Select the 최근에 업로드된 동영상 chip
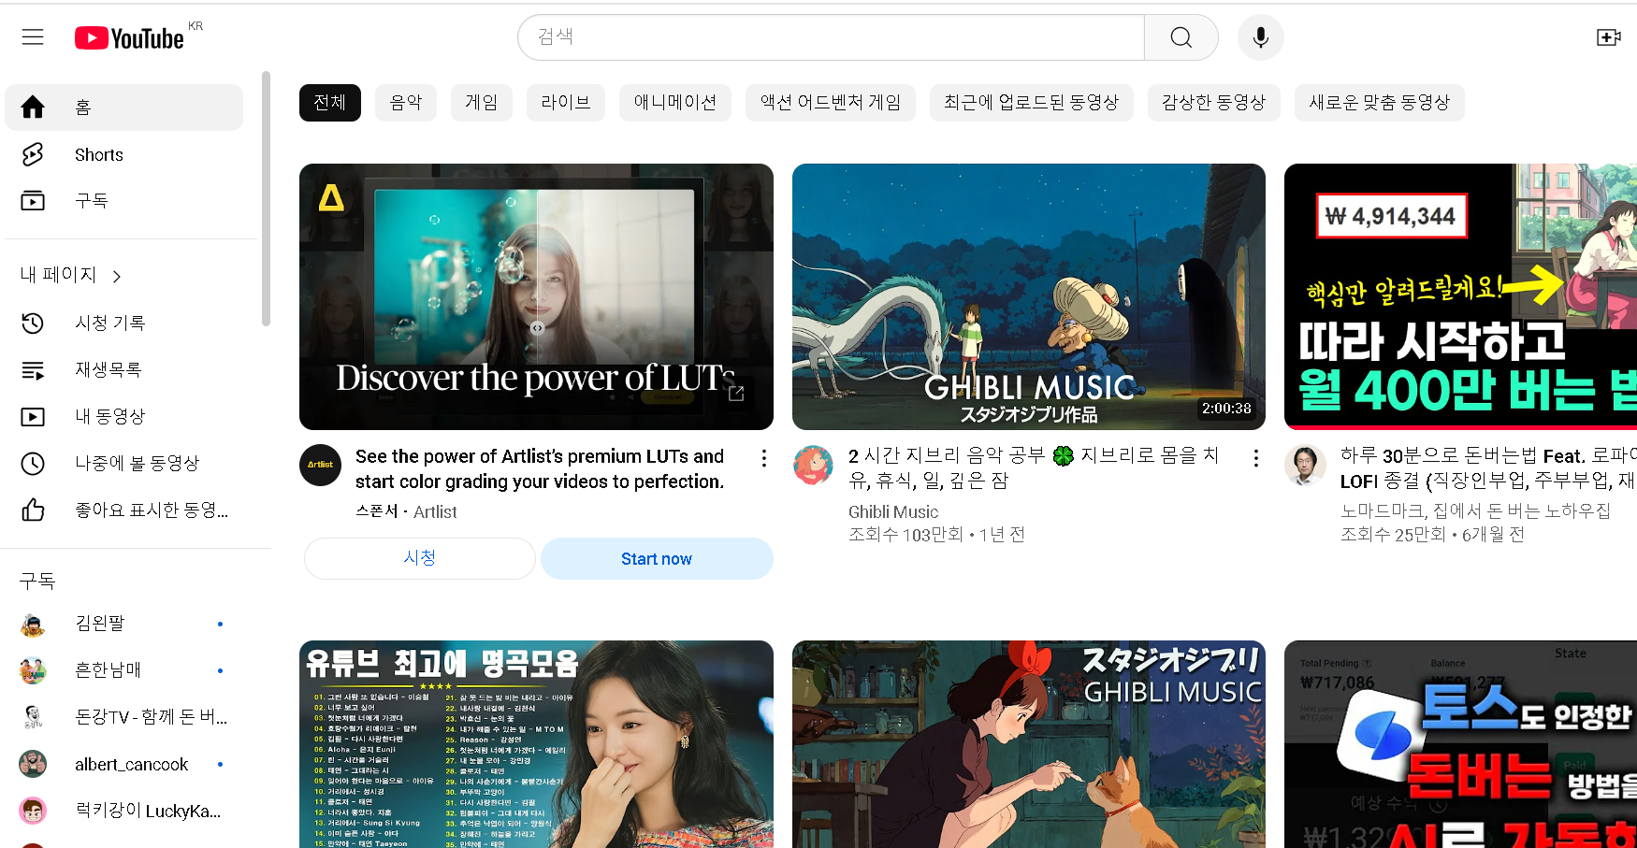 1032,102
